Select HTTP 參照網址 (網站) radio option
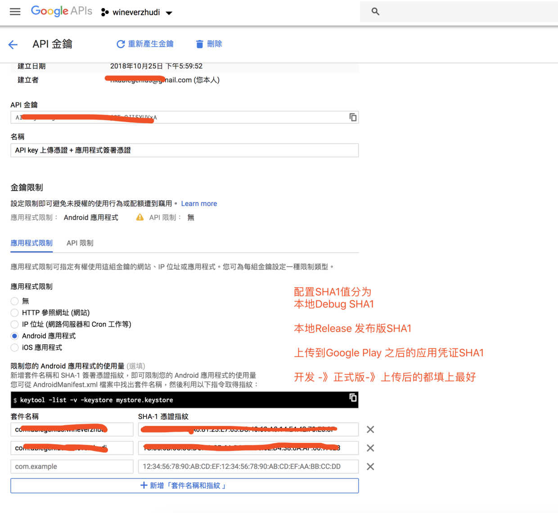 [14, 313]
